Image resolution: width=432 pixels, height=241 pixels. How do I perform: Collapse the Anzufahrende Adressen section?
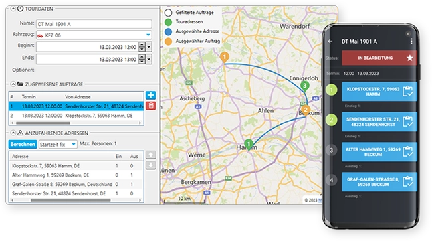[x=13, y=133]
